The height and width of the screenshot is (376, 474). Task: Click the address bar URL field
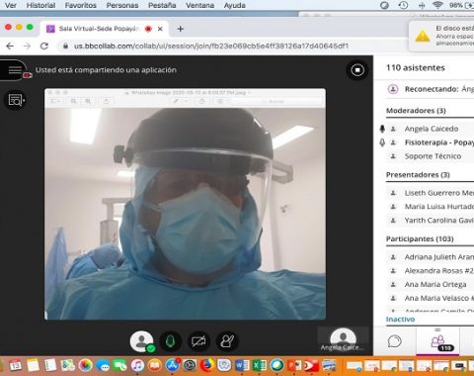tap(210, 47)
